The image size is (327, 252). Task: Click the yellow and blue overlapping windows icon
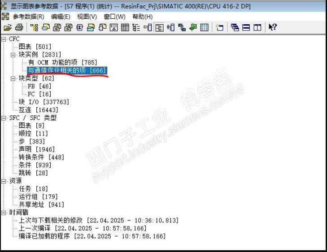coord(46,27)
